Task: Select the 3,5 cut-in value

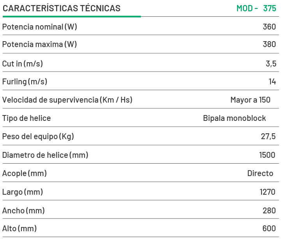Action: click(271, 64)
